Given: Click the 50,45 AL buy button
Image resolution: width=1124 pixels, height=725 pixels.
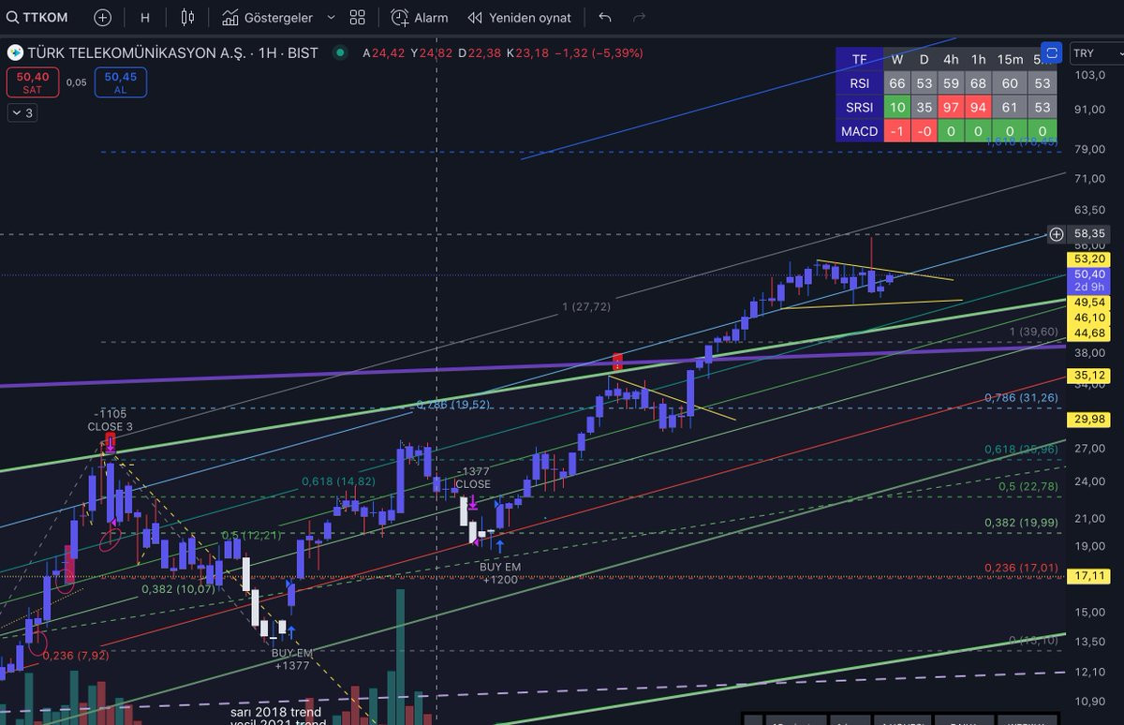Looking at the screenshot, I should pyautogui.click(x=121, y=82).
